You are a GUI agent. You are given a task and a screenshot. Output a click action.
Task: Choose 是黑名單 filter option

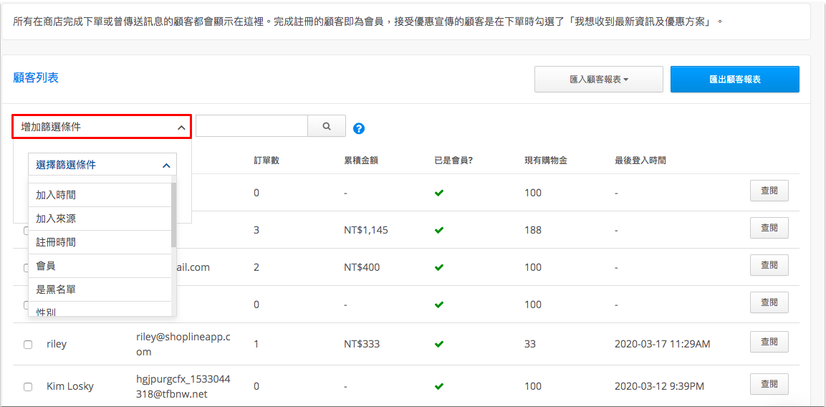100,289
